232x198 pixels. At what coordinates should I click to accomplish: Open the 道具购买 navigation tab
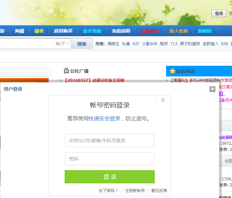63,31
